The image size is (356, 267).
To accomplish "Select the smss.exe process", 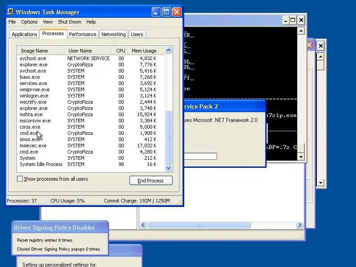I will pyautogui.click(x=91, y=139).
